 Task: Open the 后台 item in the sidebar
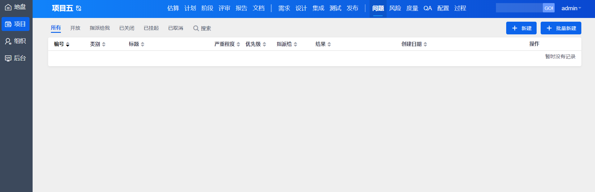click(x=16, y=58)
